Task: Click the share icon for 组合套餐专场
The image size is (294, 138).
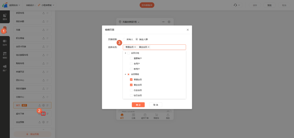Action: pyautogui.click(x=44, y=55)
